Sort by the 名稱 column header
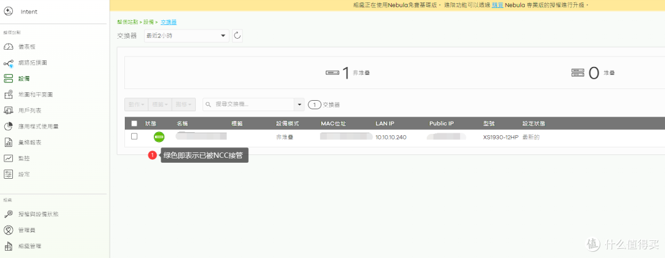The height and width of the screenshot is (258, 665). pos(182,123)
